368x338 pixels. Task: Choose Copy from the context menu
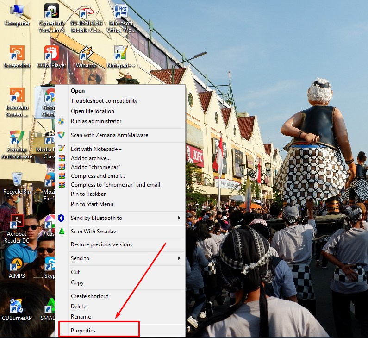pos(120,282)
